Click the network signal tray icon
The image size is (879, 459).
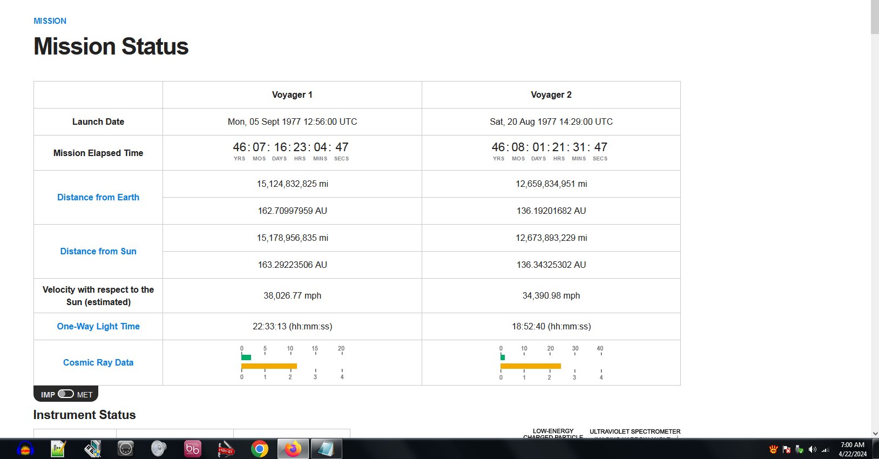pos(825,449)
